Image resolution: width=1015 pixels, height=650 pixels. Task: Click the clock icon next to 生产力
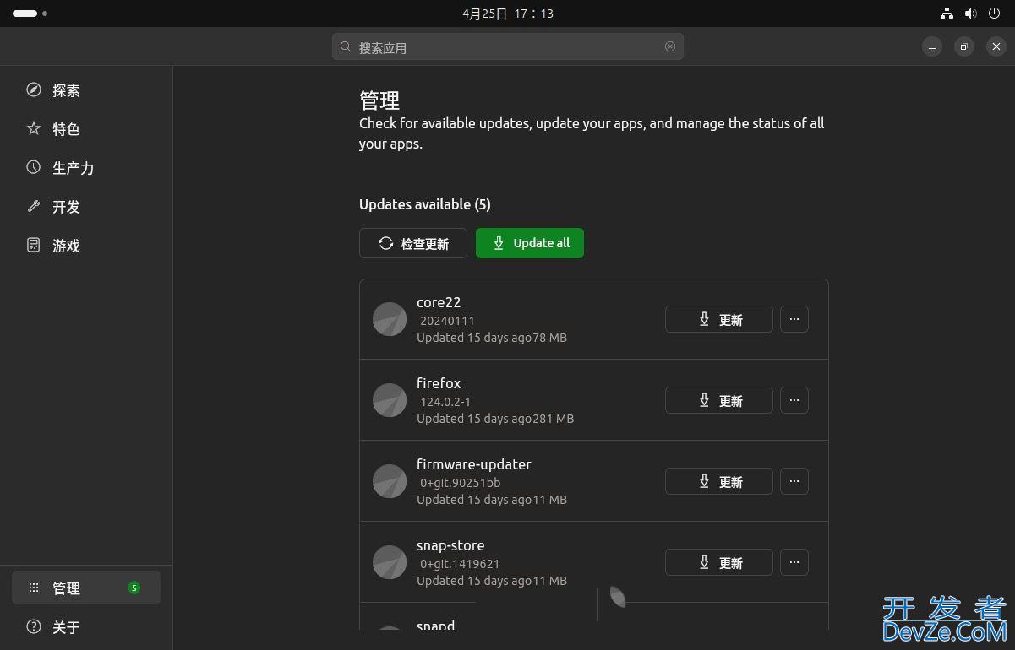[x=34, y=167]
